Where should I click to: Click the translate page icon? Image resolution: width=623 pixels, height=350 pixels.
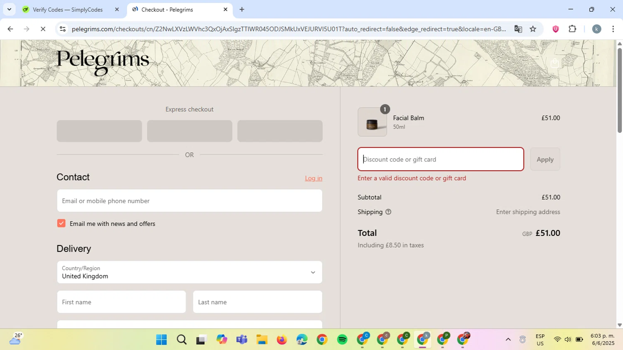[518, 29]
